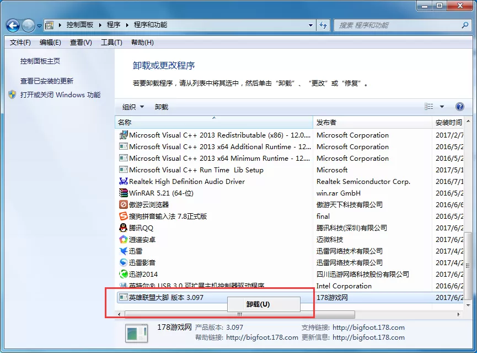Viewport: 477px width, 353px height.
Task: Open the 帮助(H) menu
Action: point(142,43)
